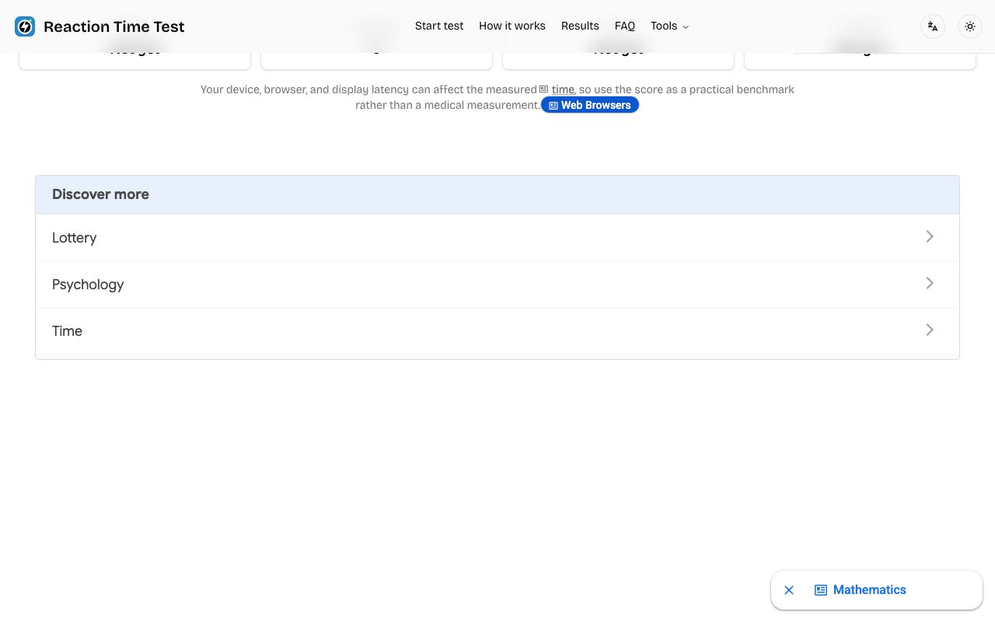This screenshot has width=995, height=622.
Task: Click the Web Browsers blue tag
Action: click(x=590, y=105)
